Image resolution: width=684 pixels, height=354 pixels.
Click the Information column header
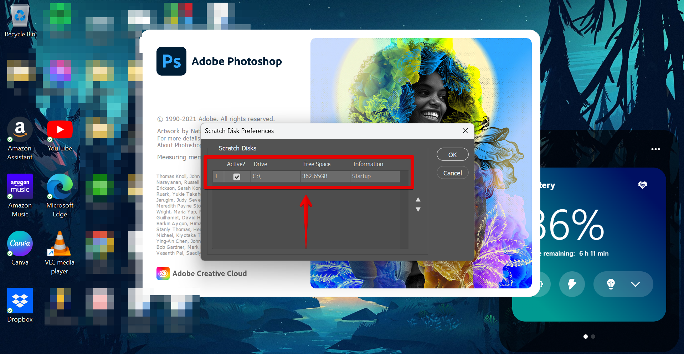(368, 164)
